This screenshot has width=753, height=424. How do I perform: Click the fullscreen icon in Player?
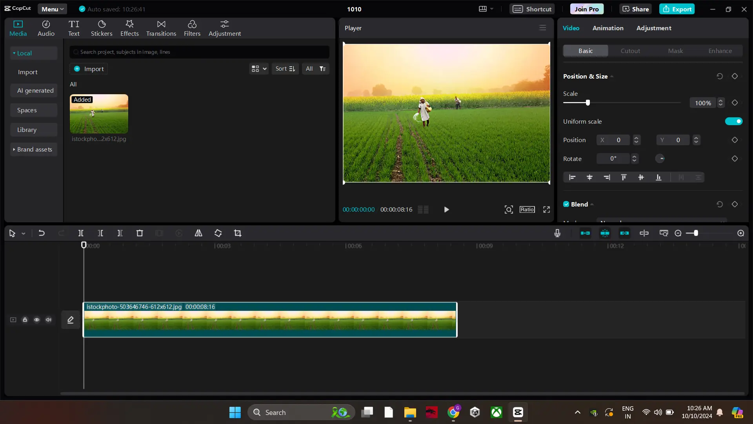click(546, 210)
